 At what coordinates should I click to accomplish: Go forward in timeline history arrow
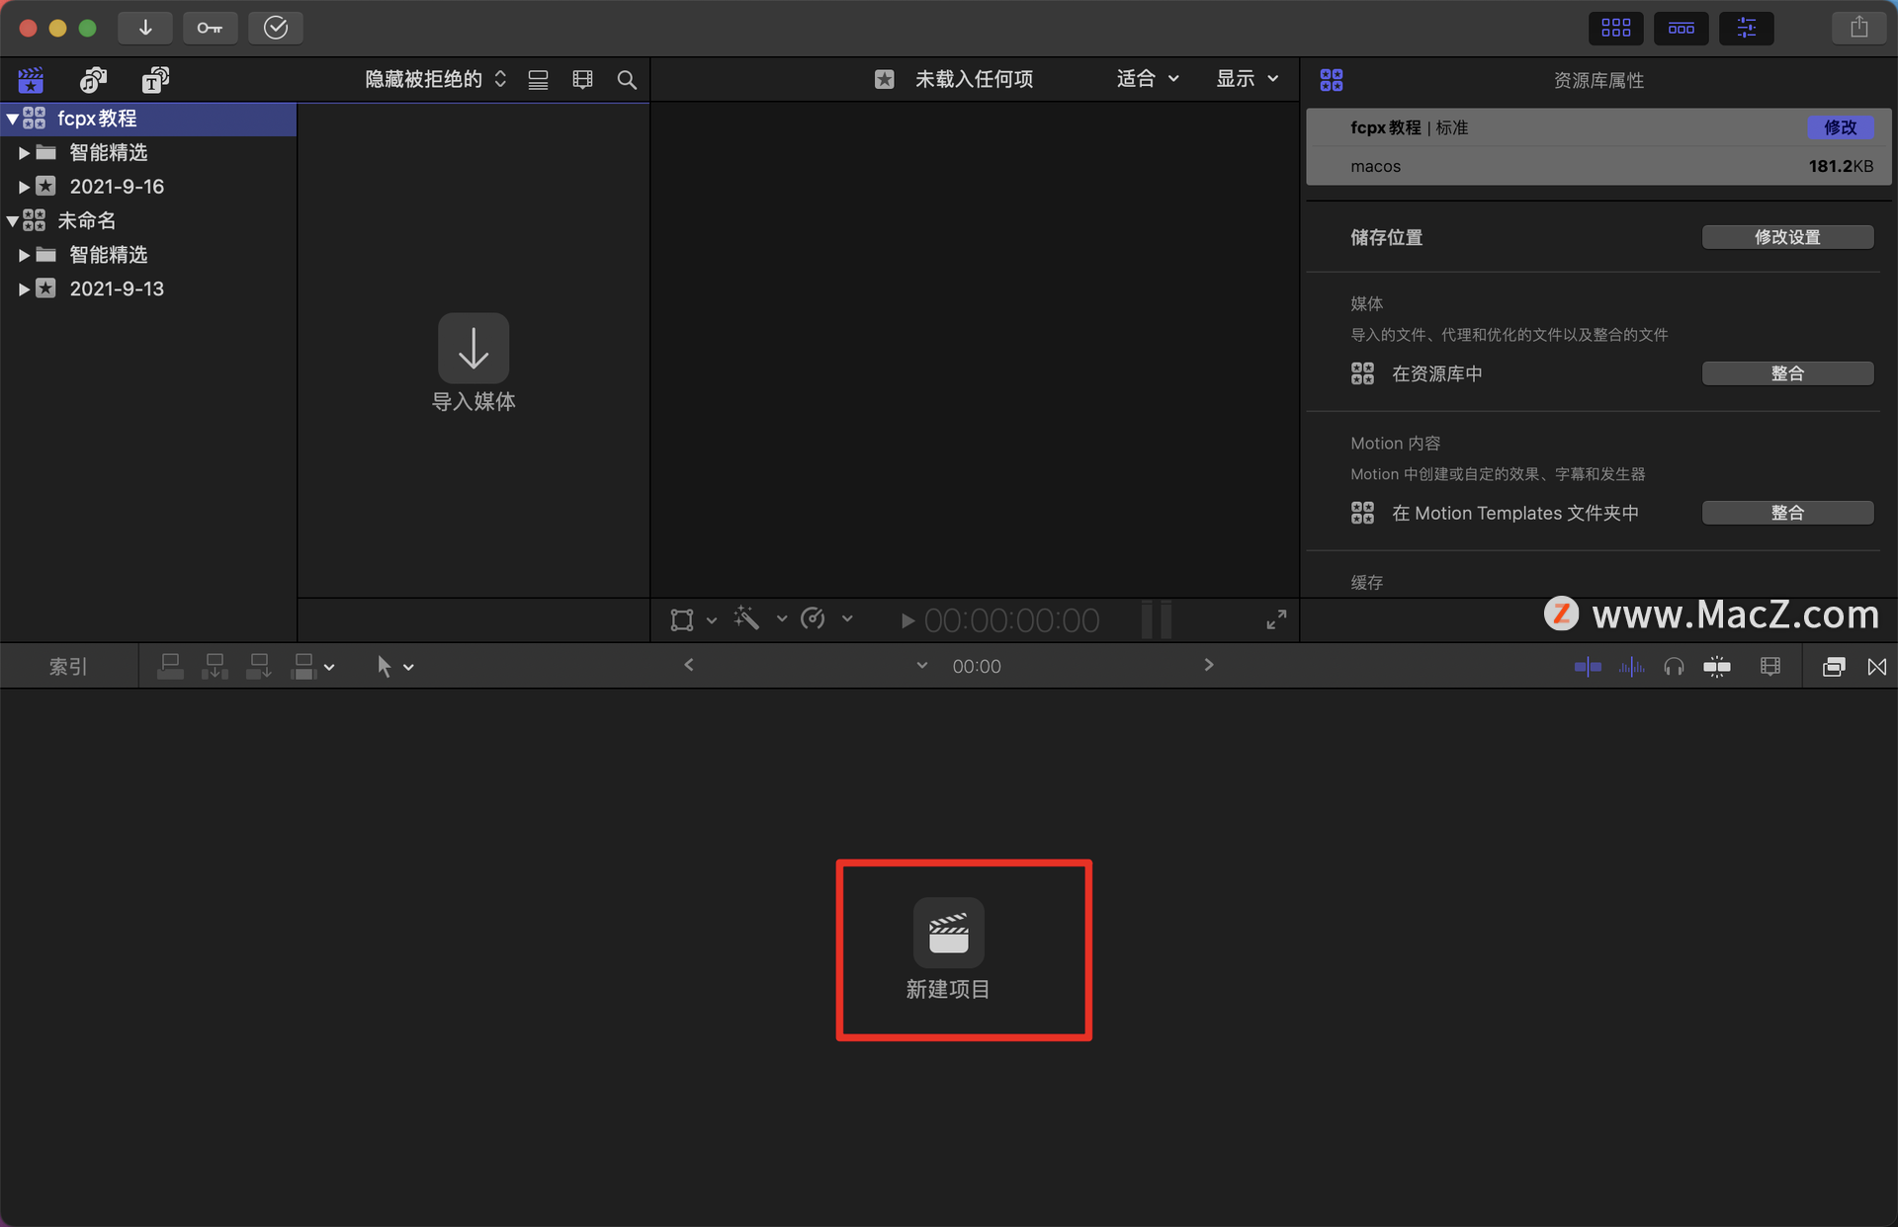pyautogui.click(x=1208, y=665)
